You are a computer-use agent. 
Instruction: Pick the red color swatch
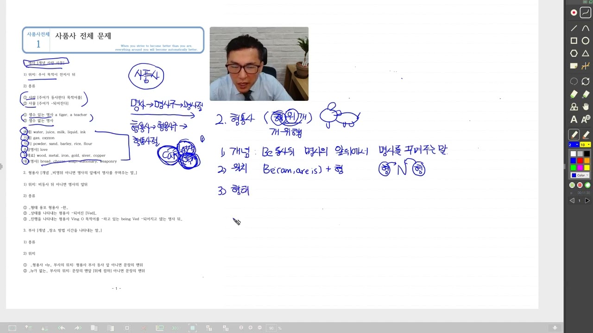point(580,160)
